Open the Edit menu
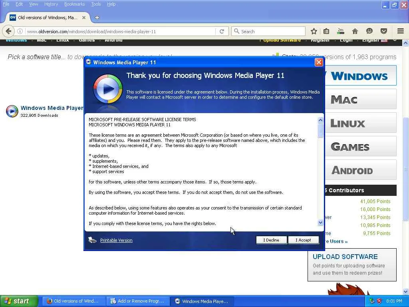Viewport: 409px width, 307px height. pos(19,4)
